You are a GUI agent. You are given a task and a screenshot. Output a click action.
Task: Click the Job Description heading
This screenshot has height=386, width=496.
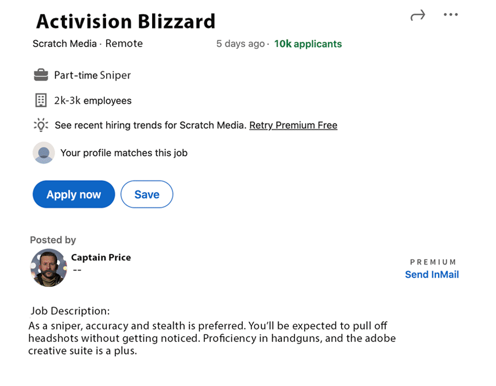click(x=70, y=311)
